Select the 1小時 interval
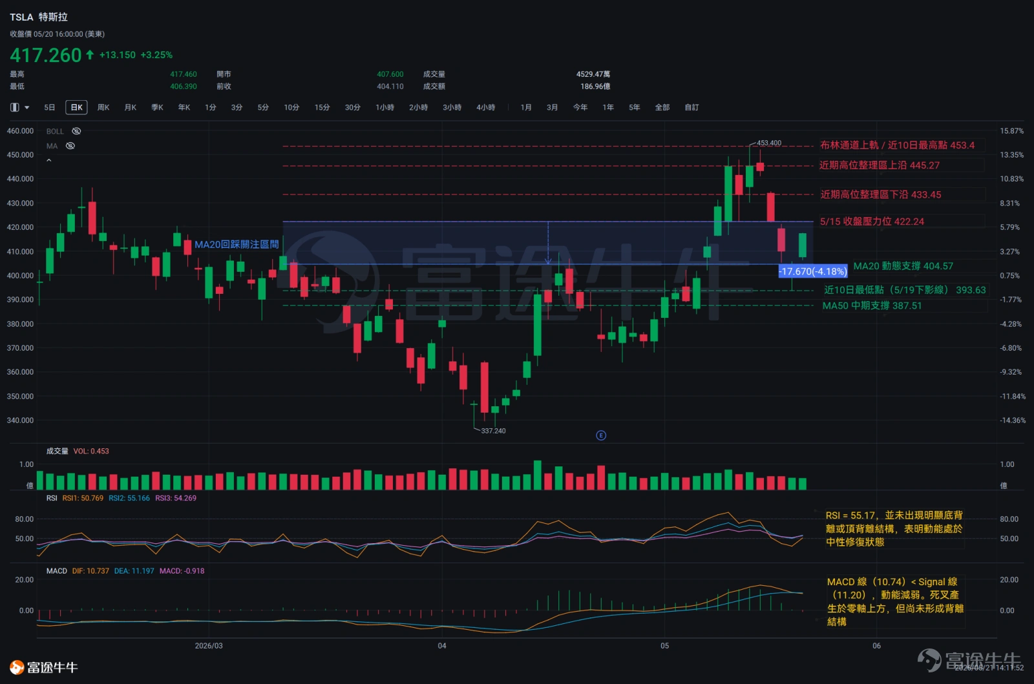Screen dimensions: 1034x684 click(x=385, y=107)
